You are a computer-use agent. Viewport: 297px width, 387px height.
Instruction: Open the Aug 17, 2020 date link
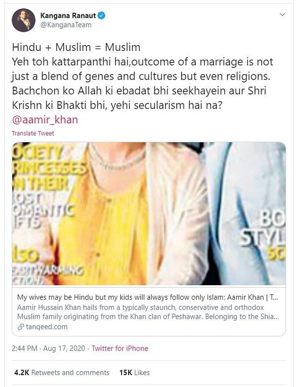pyautogui.click(x=64, y=348)
